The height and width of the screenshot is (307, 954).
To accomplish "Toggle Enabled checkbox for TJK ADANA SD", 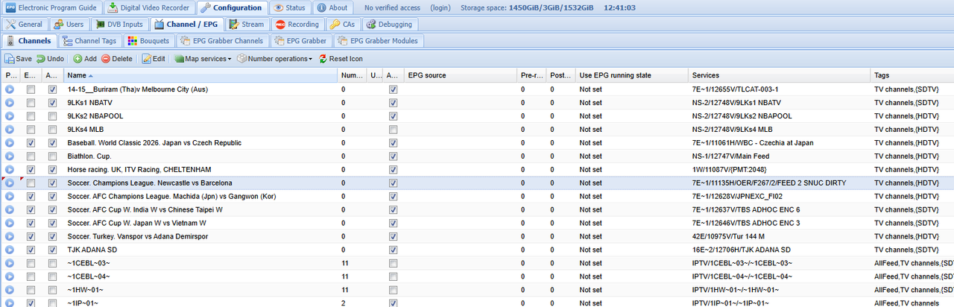I will (x=31, y=250).
